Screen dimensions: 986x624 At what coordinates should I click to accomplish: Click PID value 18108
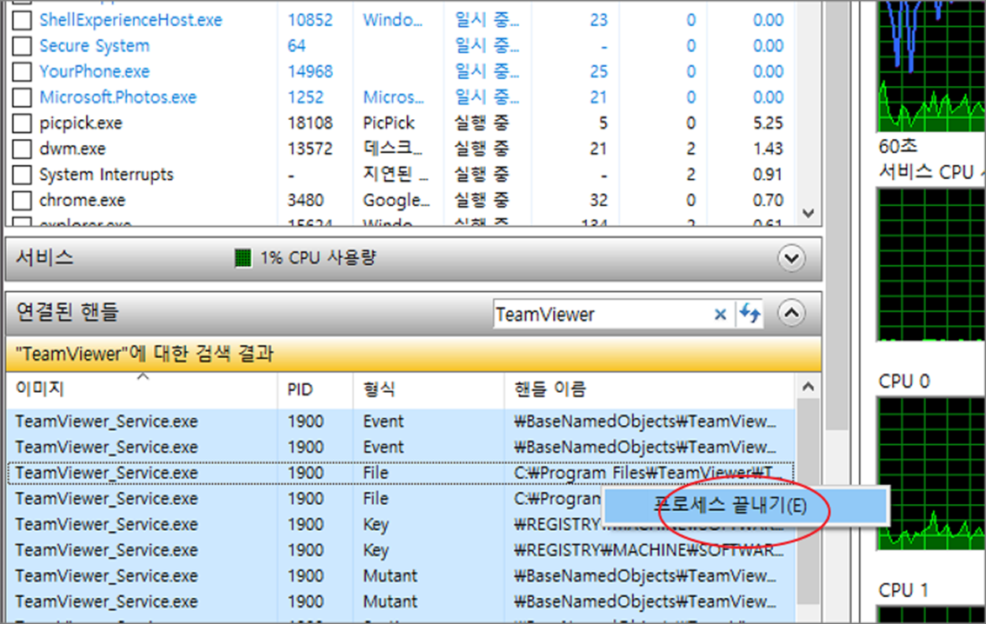click(310, 123)
